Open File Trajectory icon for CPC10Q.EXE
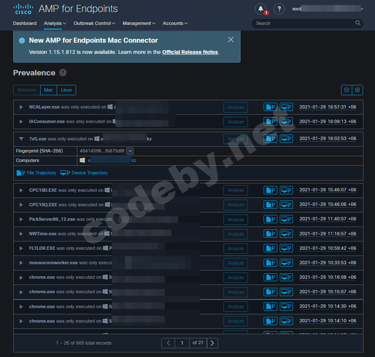The width and height of the screenshot is (375, 357). tap(270, 205)
